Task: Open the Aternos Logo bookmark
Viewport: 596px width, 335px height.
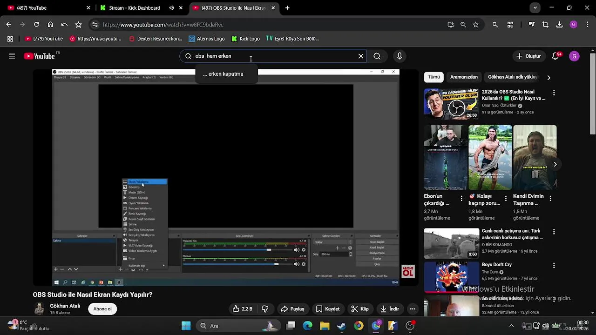Action: tap(206, 39)
